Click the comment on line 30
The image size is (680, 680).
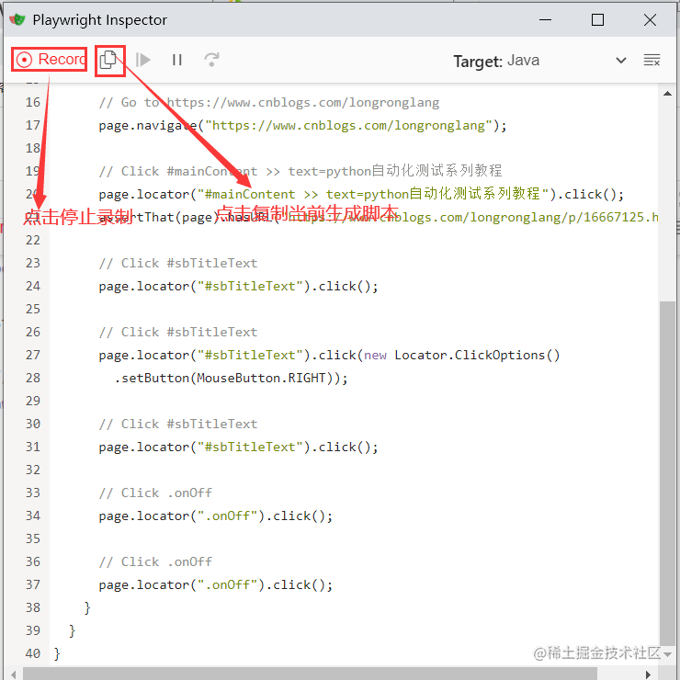pos(177,424)
